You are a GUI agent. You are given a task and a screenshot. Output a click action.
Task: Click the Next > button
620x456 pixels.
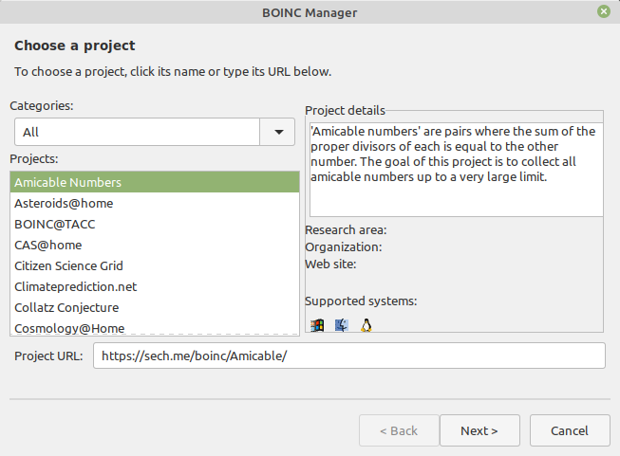coord(479,430)
